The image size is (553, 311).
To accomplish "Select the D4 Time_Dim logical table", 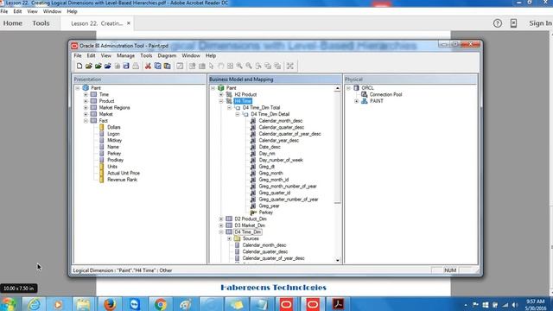I will click(x=248, y=232).
